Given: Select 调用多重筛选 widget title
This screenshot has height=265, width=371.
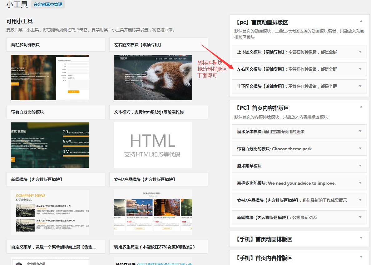Looking at the screenshot, I should click(x=155, y=247).
